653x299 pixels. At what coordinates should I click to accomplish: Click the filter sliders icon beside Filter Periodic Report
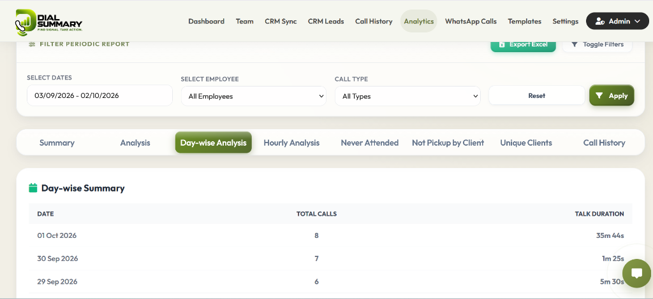tap(32, 44)
